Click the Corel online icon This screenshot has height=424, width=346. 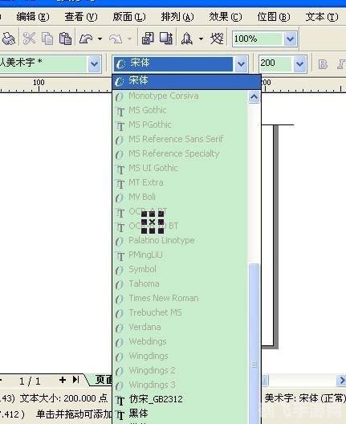click(x=217, y=39)
